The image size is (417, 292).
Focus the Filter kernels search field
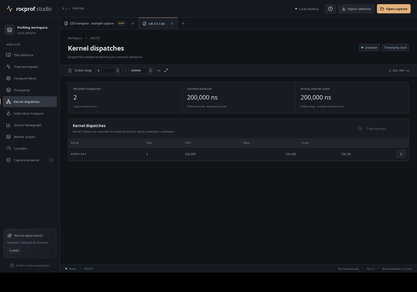[381, 128]
